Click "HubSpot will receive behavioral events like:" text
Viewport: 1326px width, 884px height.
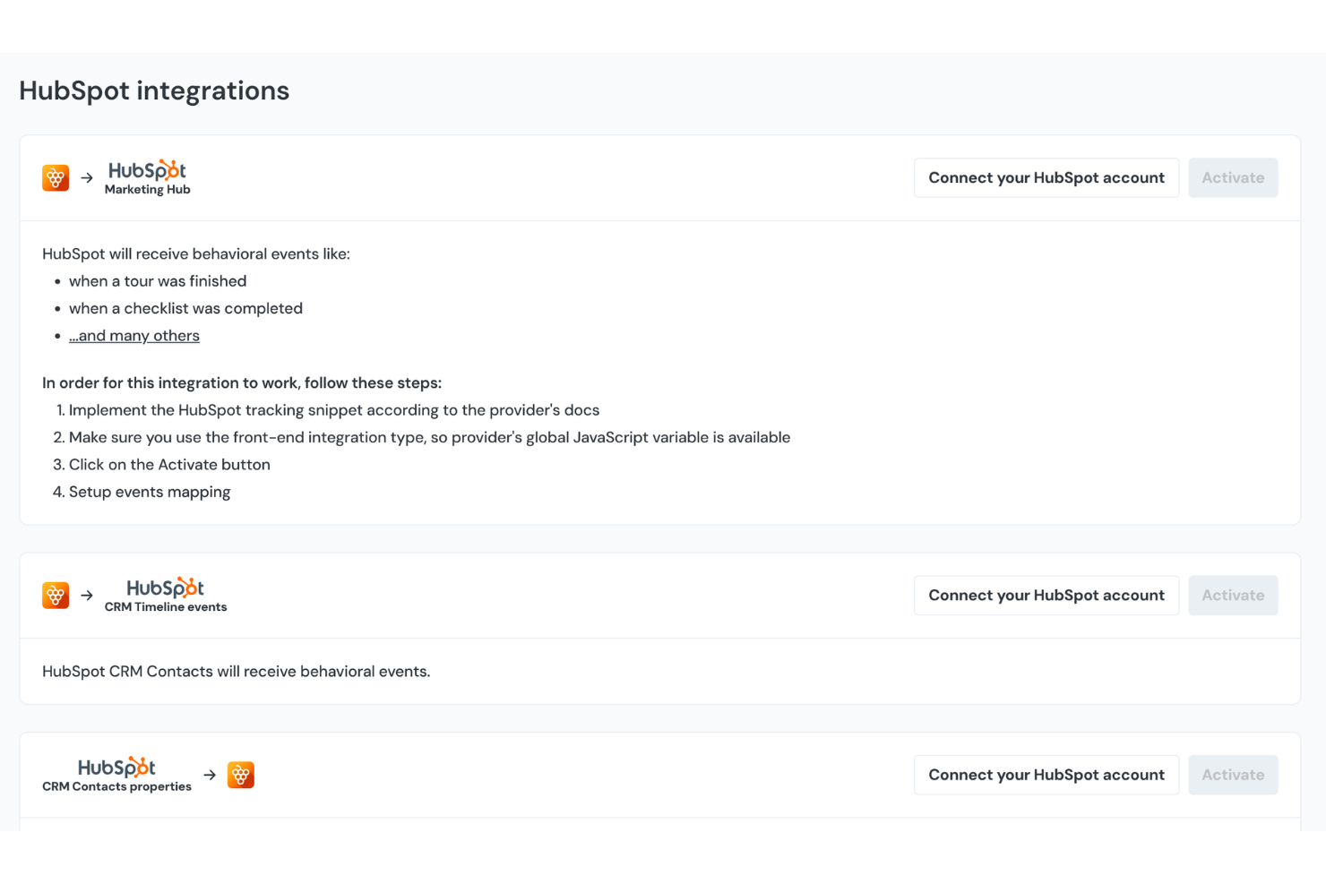[x=196, y=254]
